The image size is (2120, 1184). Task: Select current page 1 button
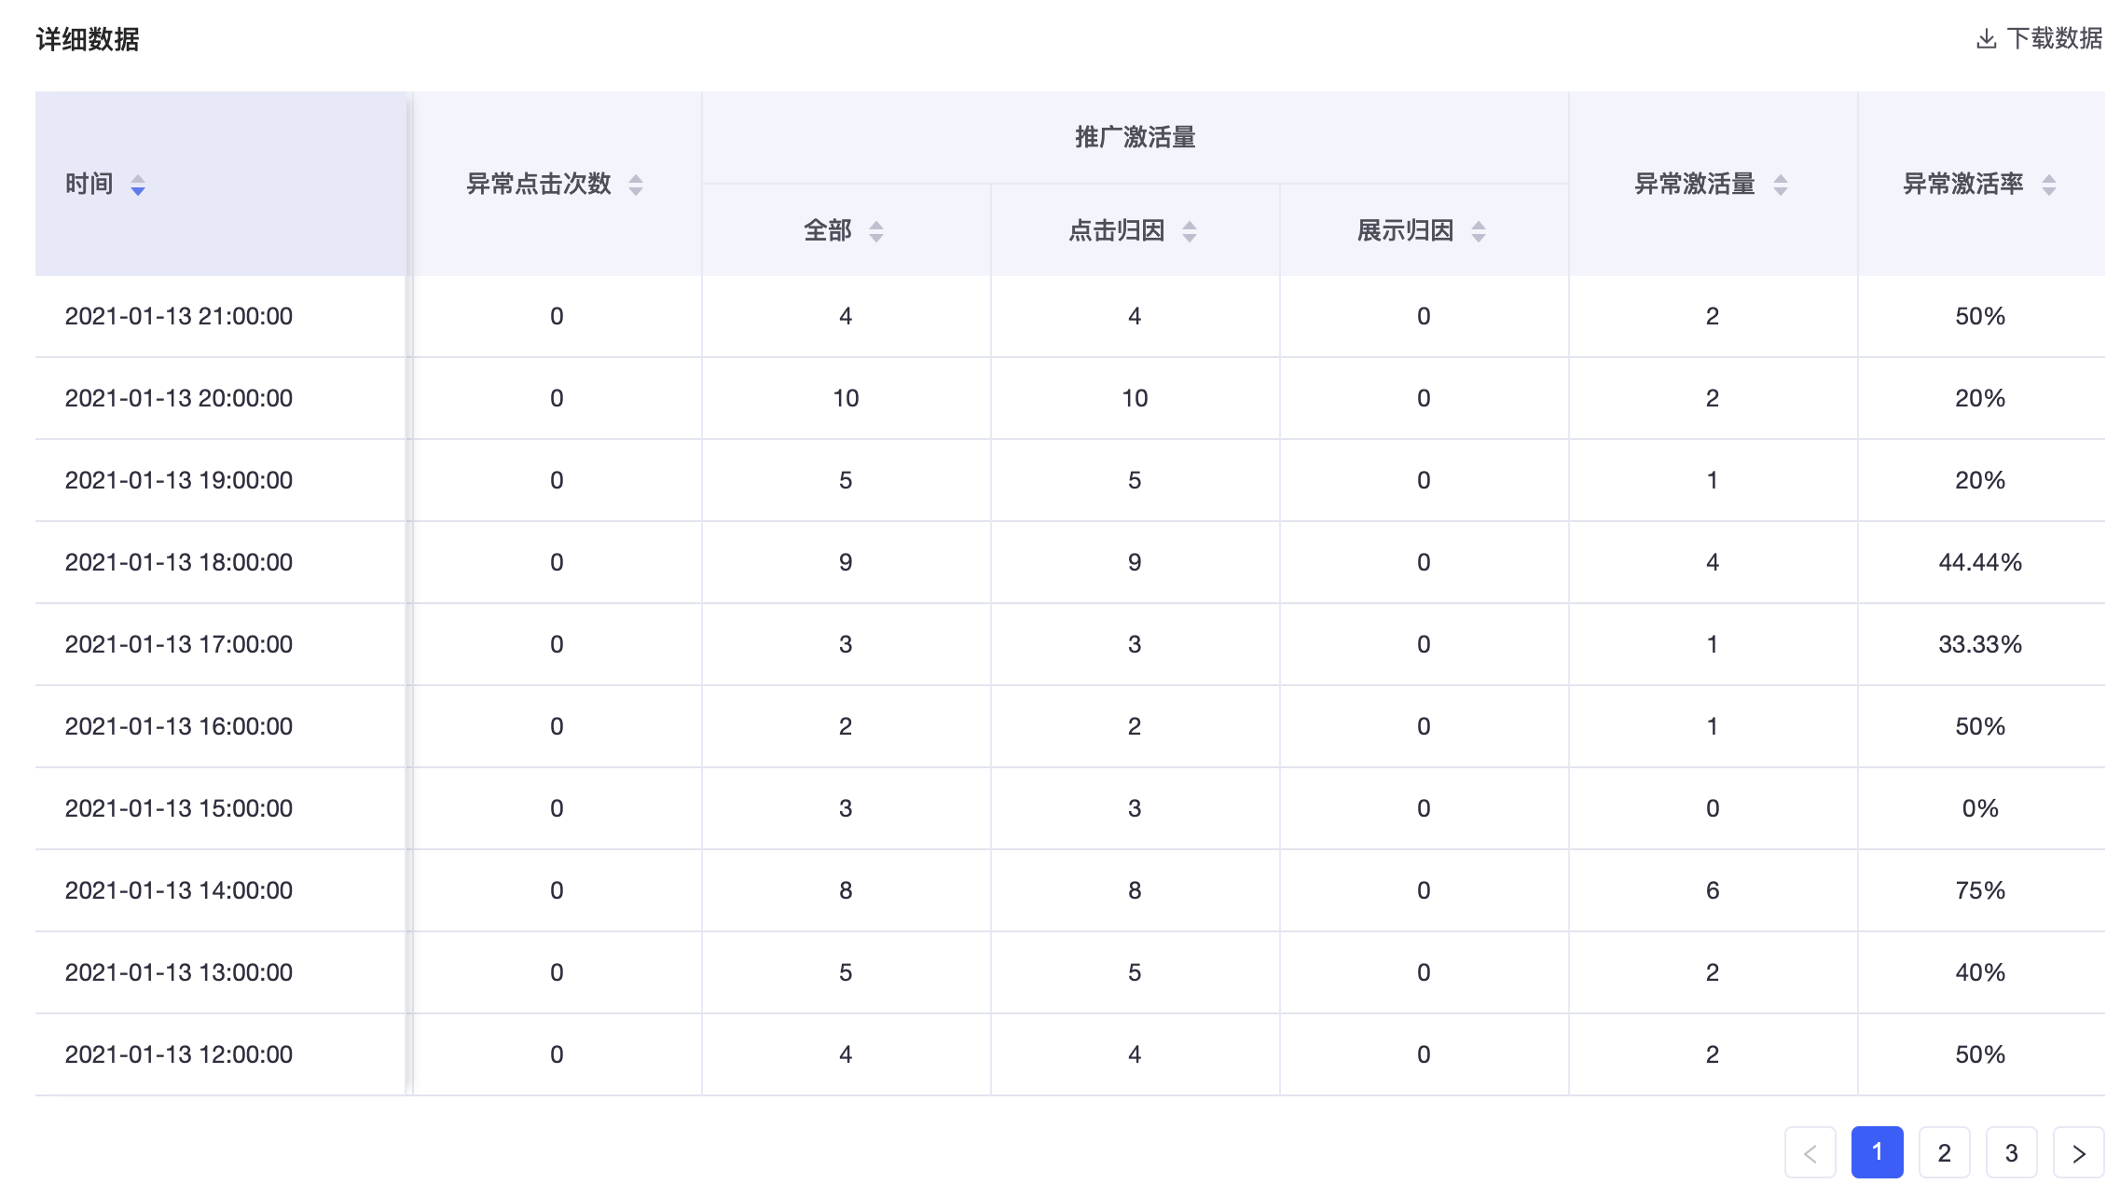1878,1152
